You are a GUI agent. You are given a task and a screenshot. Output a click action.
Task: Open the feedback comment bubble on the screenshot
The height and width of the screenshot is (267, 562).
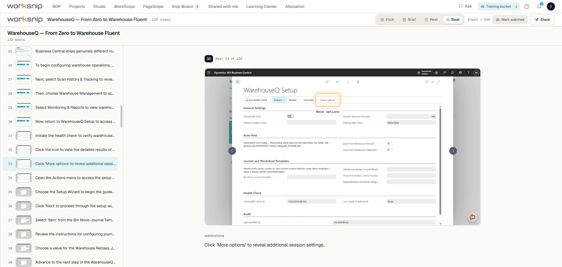tap(472, 217)
